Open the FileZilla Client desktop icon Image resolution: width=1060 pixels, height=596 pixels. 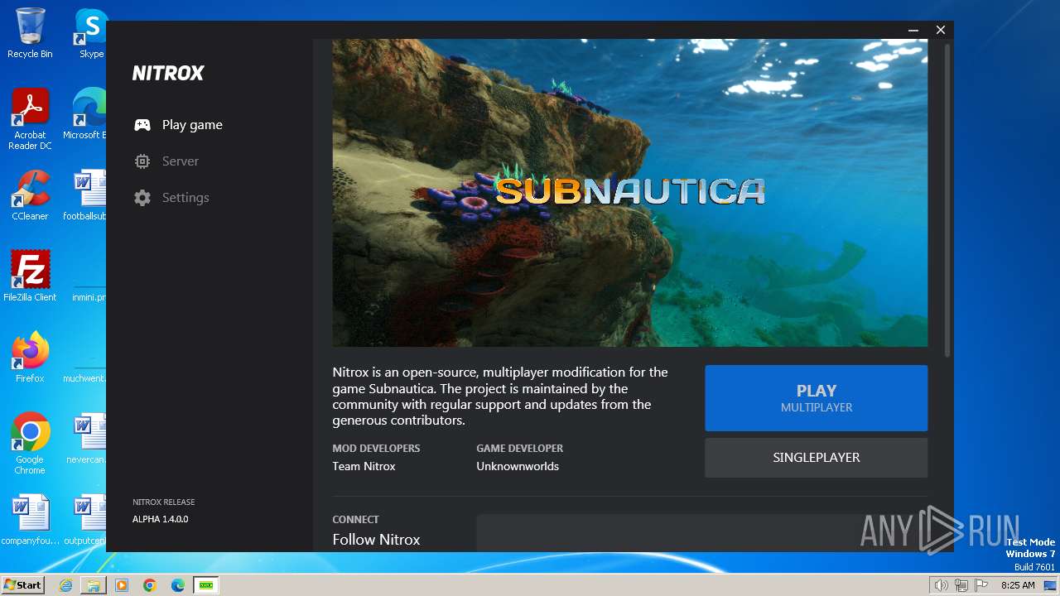pyautogui.click(x=30, y=276)
